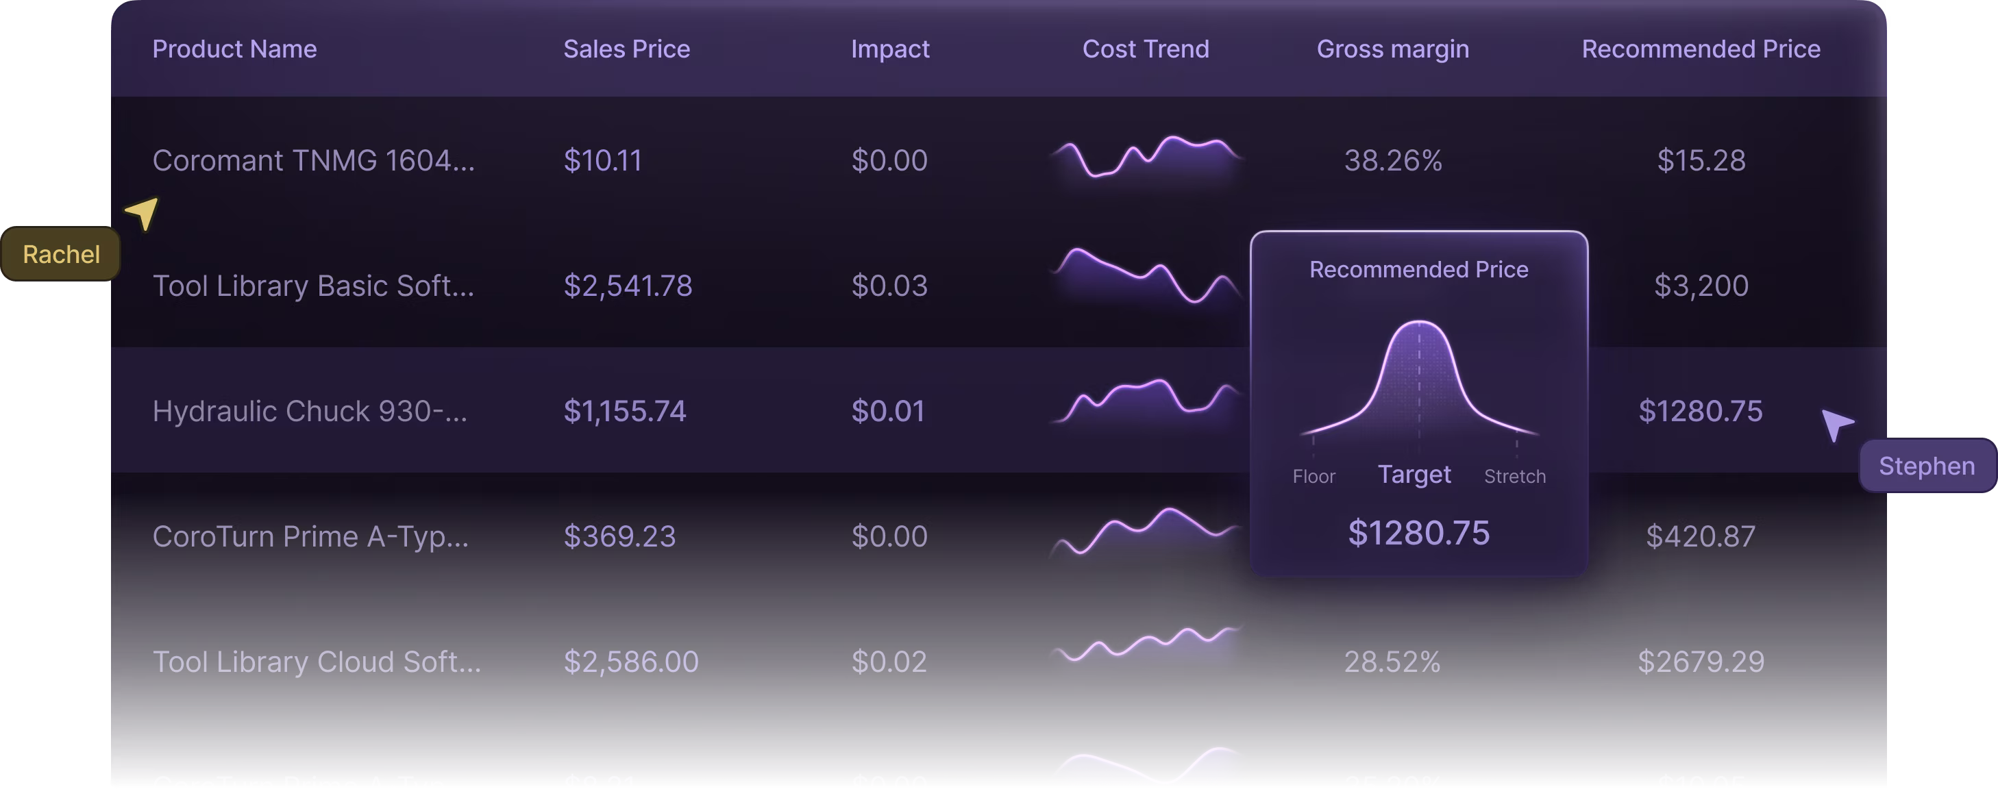Click the Rachel name tag
This screenshot has height=789, width=1998.
click(61, 254)
